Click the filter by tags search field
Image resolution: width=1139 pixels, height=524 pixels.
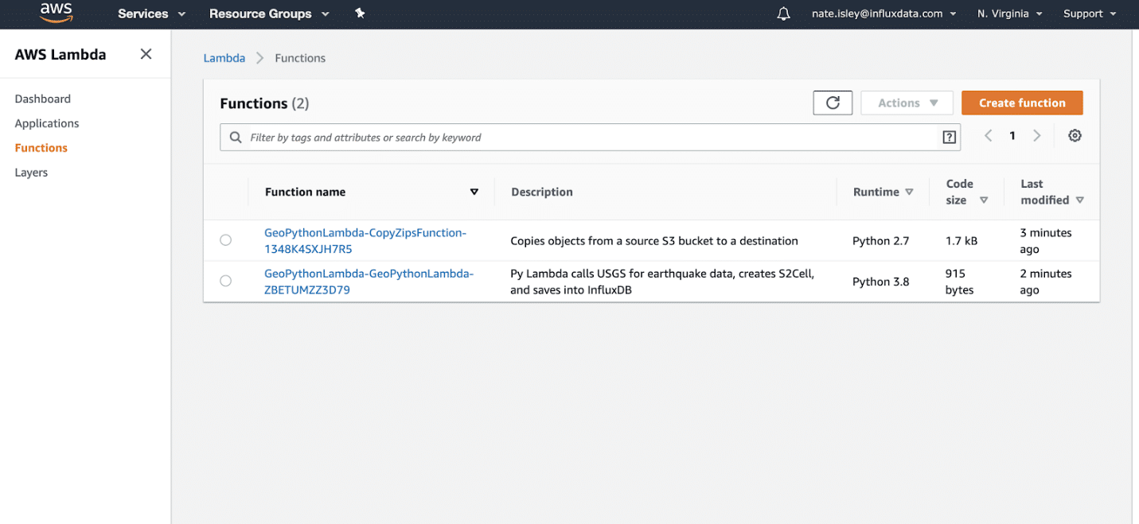tap(557, 137)
